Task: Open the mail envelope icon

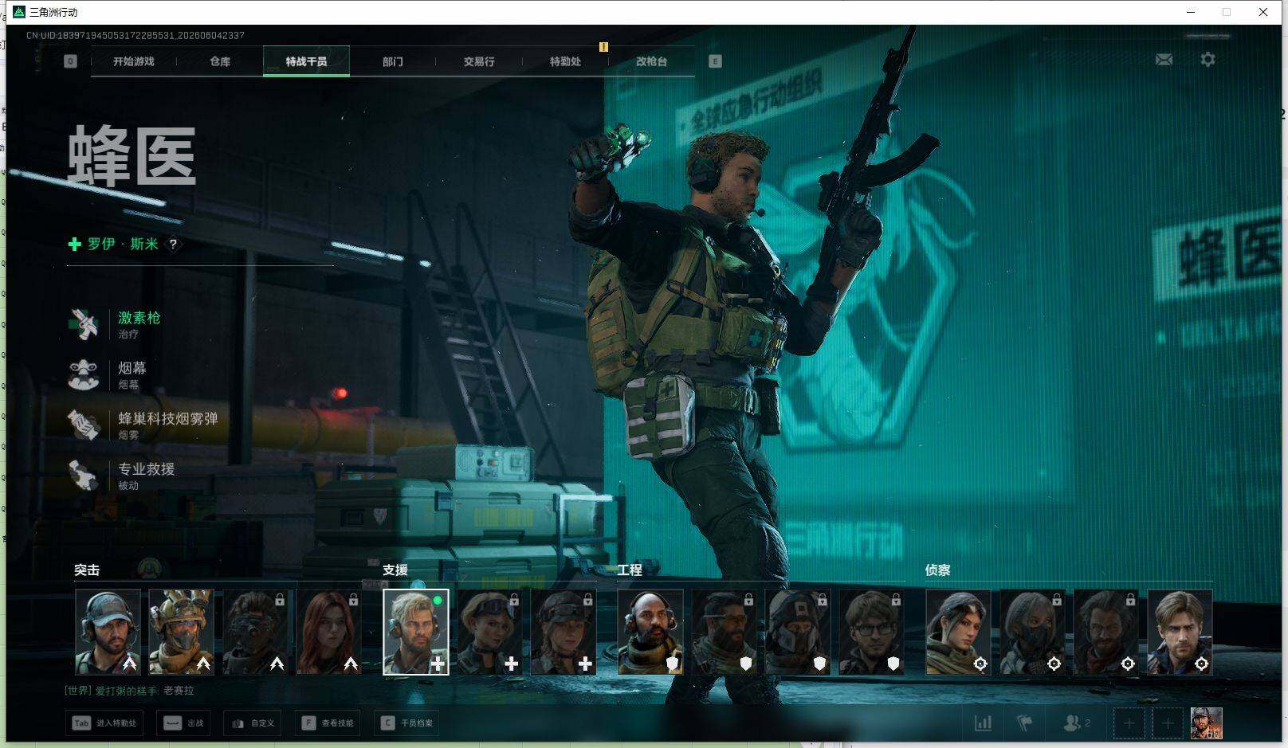Action: coord(1164,60)
